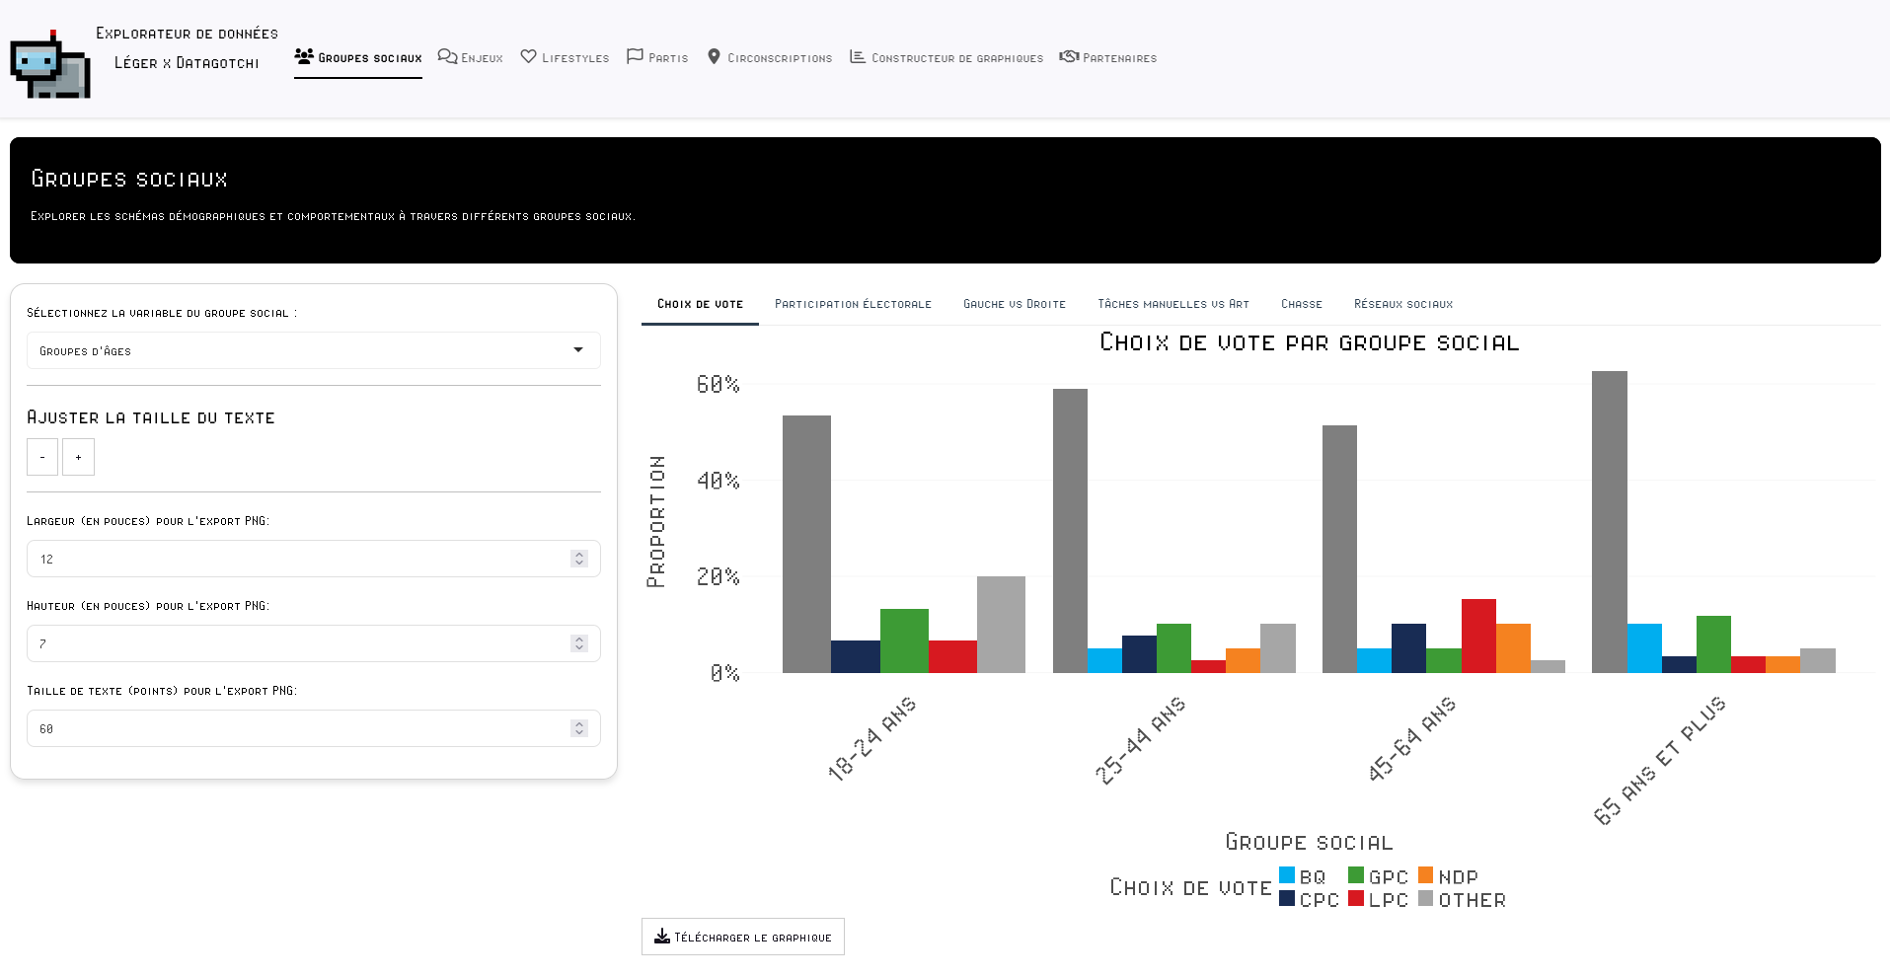Click the Groupes sociaux people icon
1890x978 pixels.
tap(304, 56)
